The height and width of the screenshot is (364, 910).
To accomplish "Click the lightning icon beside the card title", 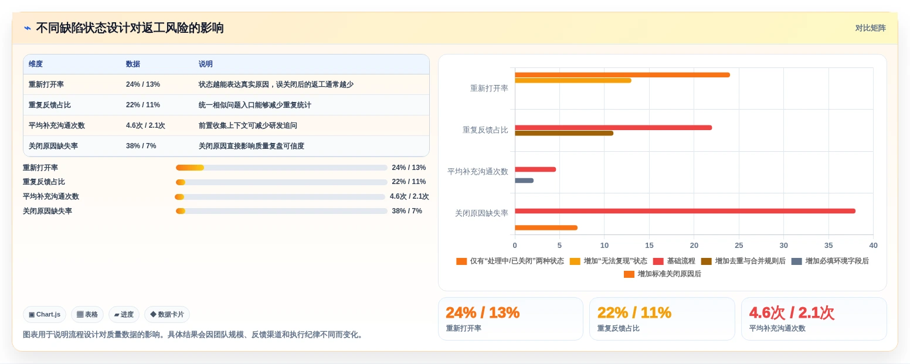I will [28, 28].
